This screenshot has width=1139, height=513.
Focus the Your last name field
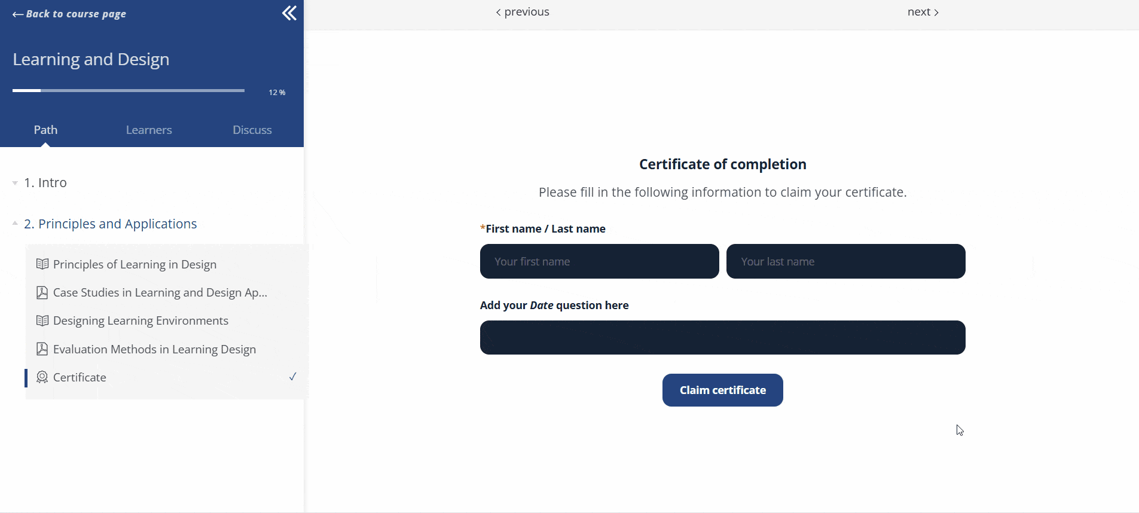(845, 261)
